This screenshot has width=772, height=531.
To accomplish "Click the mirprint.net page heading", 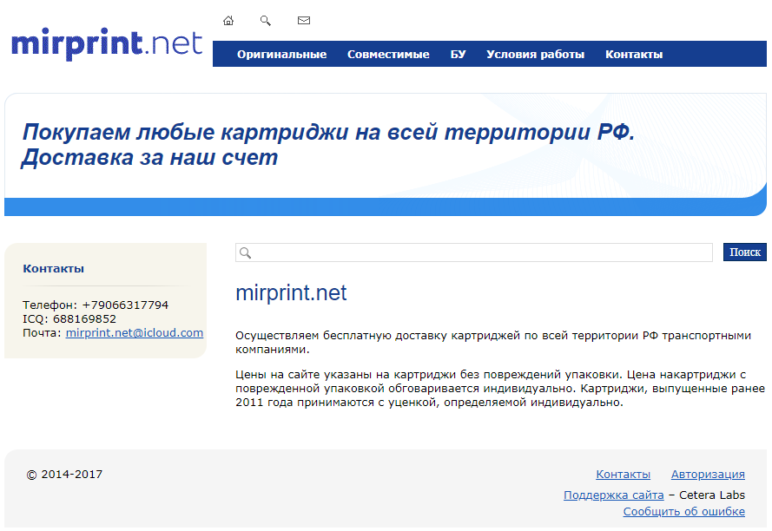I will click(291, 293).
